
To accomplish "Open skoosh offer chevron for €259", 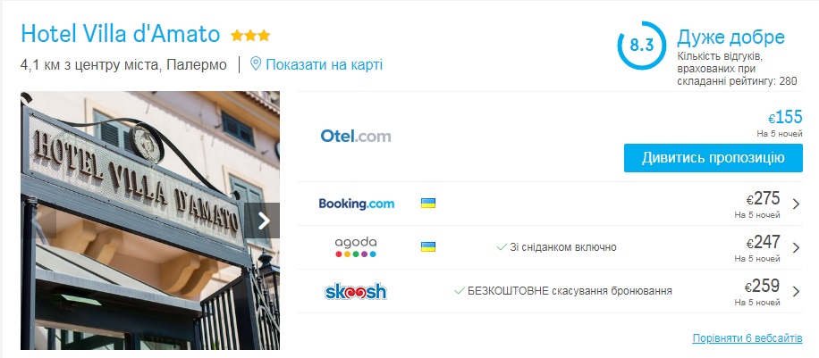I will tap(796, 291).
